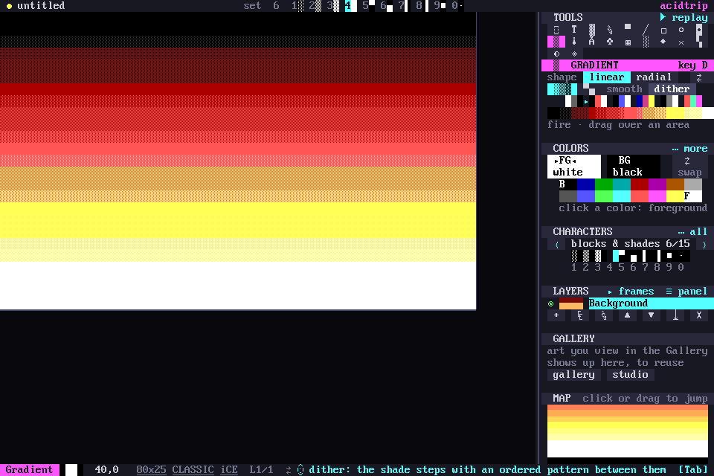Toggle the iCE color mode
The image size is (714, 476).
point(229,469)
